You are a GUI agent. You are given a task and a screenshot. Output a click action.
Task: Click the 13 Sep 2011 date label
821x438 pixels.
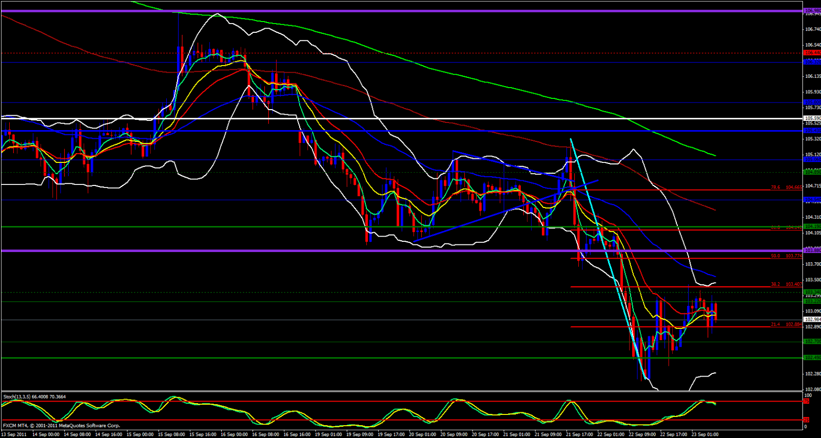(x=14, y=434)
